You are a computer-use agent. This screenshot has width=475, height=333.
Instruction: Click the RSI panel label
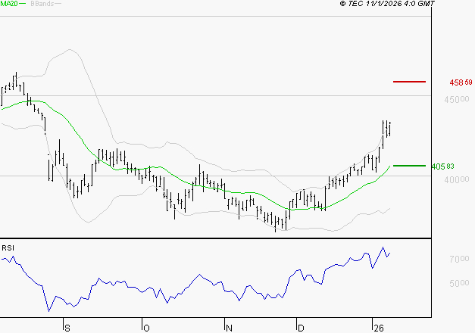click(x=8, y=248)
